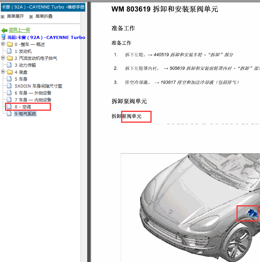Open the 1 发动机 entry
260x262 pixels.
(x=23, y=51)
